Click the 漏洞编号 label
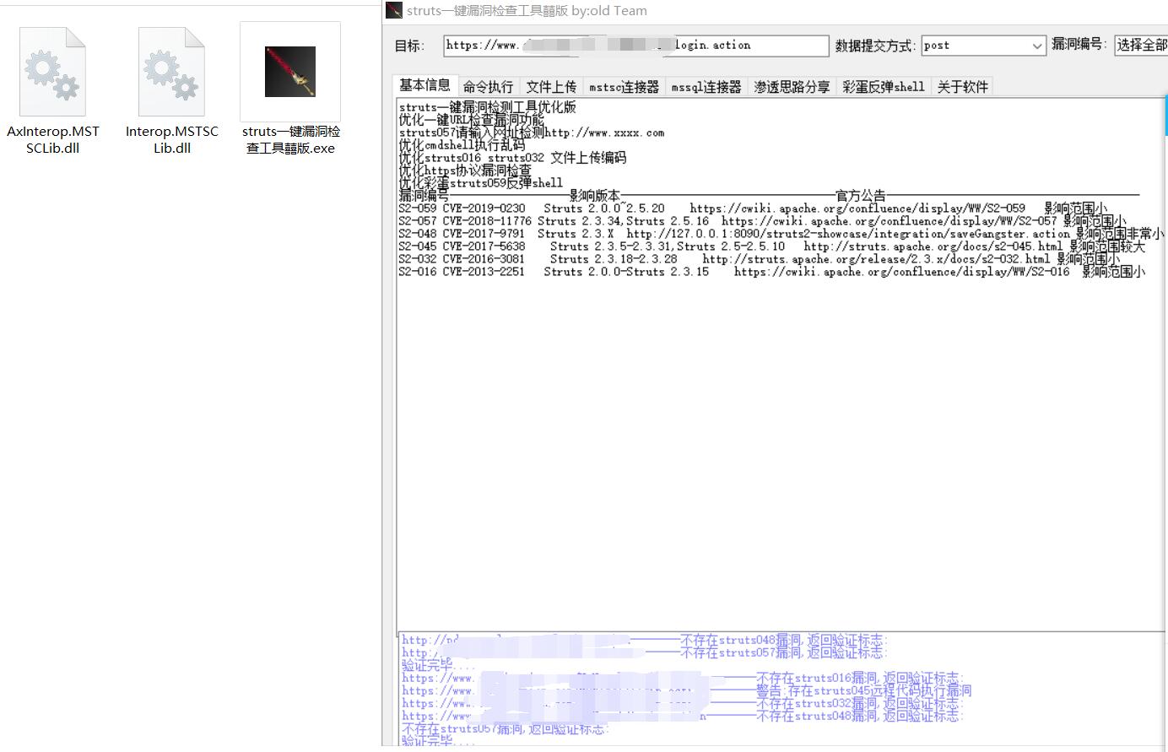 click(x=1079, y=44)
